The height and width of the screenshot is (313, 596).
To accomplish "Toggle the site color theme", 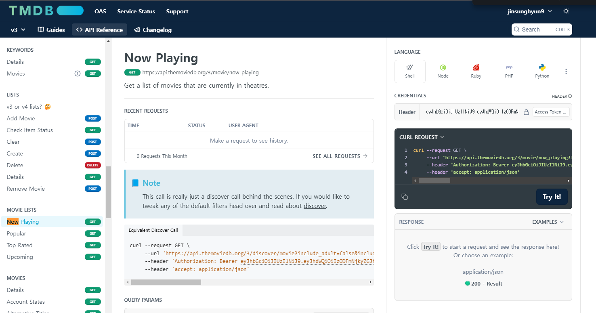I will click(566, 11).
